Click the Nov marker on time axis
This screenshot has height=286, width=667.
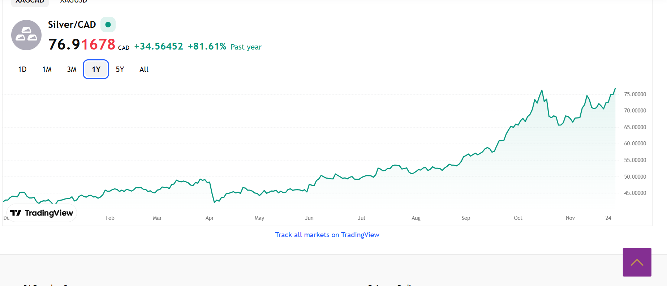[570, 218]
